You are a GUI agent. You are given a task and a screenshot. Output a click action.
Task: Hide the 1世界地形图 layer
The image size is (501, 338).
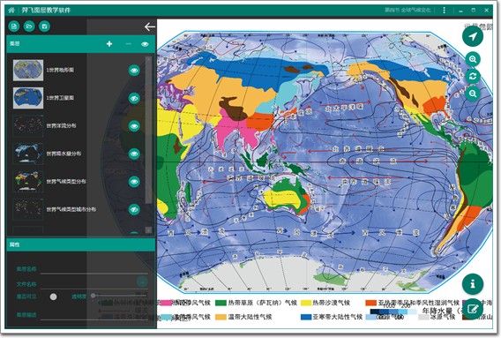[134, 71]
